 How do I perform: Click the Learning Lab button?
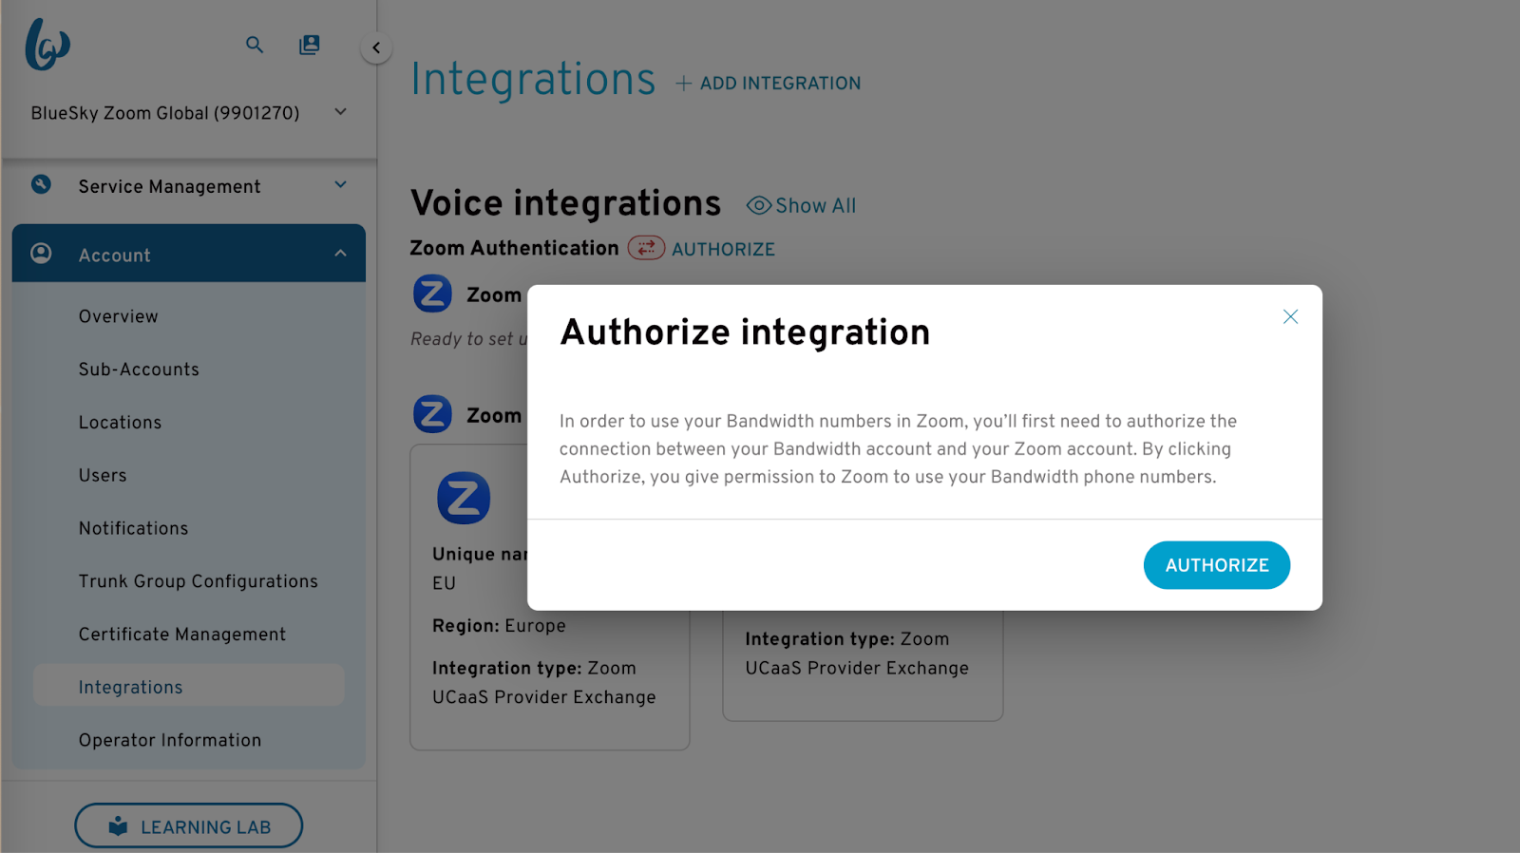click(x=188, y=826)
